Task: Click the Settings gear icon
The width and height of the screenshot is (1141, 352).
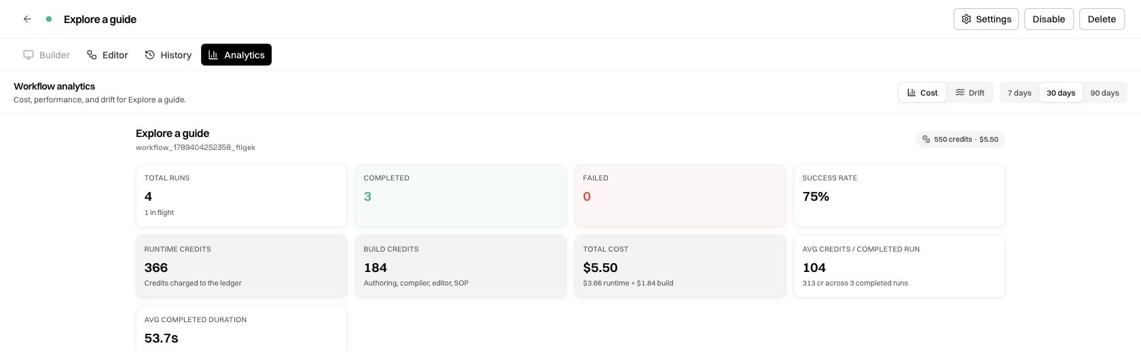Action: pos(966,19)
